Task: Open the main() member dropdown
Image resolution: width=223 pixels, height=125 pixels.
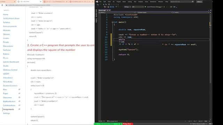Action: pyautogui.click(x=191, y=12)
